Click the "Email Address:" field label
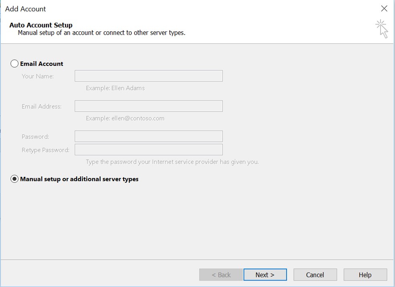The height and width of the screenshot is (287, 395). (x=42, y=107)
